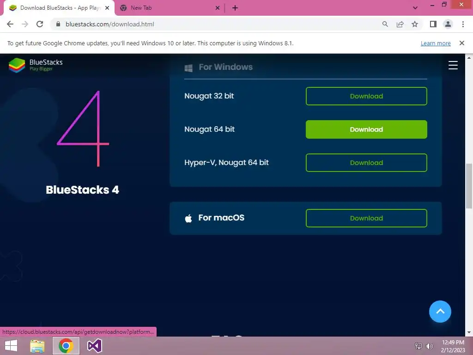Close the New Tab tab
473x355 pixels.
pyautogui.click(x=218, y=8)
